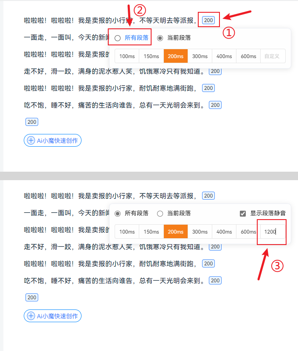Viewport: 298px width, 351px height.
Task: Select the 300ms option in the upper popup
Action: click(200, 56)
